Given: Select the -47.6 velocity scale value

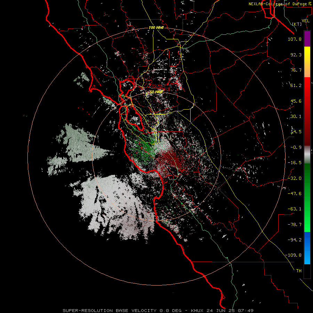Looking at the screenshot, I should 295,194.
